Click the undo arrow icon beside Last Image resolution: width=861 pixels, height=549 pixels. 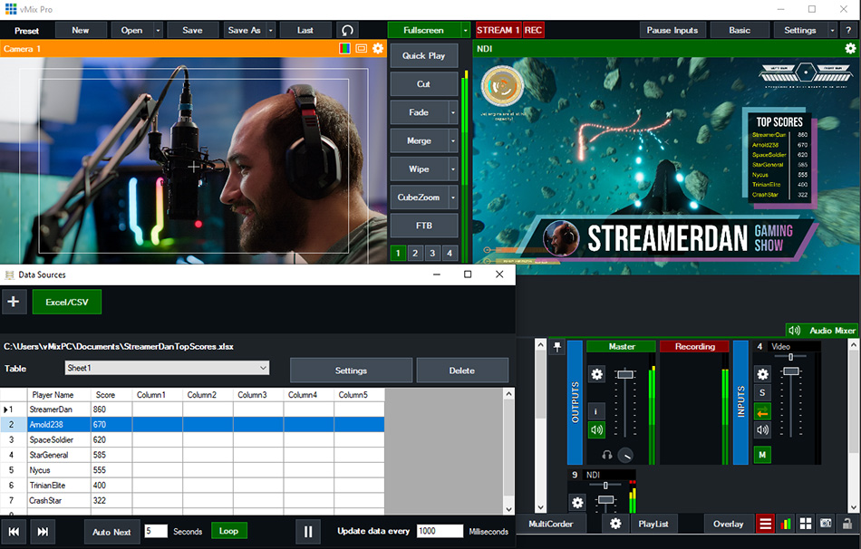347,30
